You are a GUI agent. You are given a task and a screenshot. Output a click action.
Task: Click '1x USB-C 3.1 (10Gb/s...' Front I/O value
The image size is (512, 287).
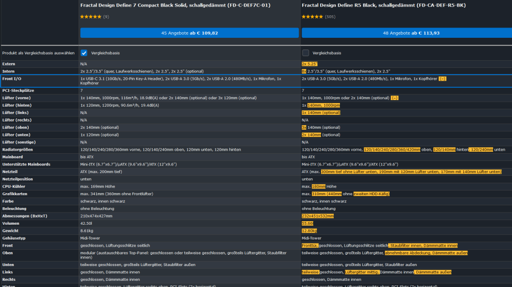point(181,81)
